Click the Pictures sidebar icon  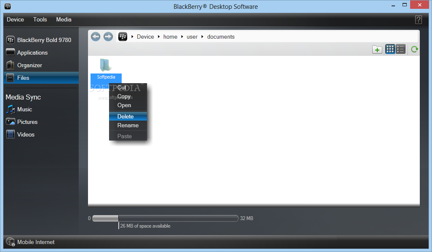11,121
